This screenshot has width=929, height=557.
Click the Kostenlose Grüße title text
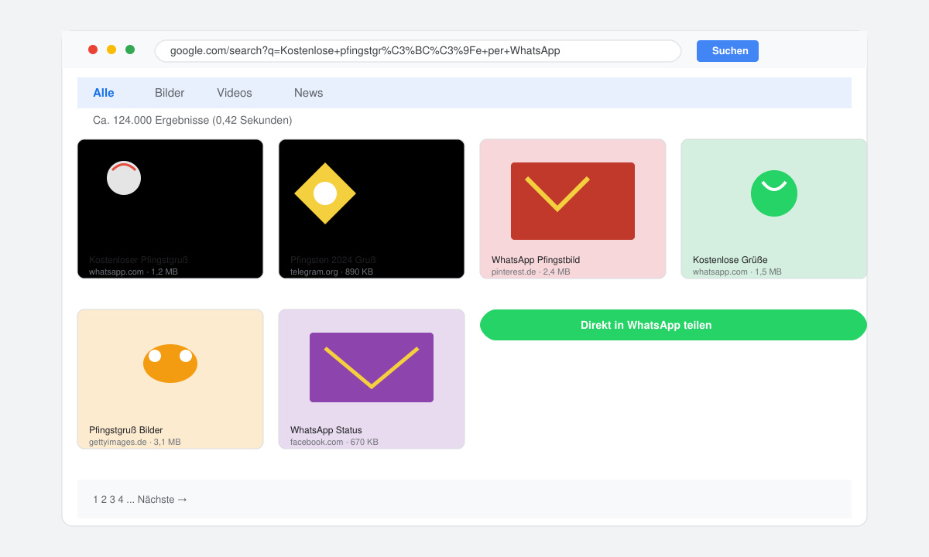coord(730,260)
